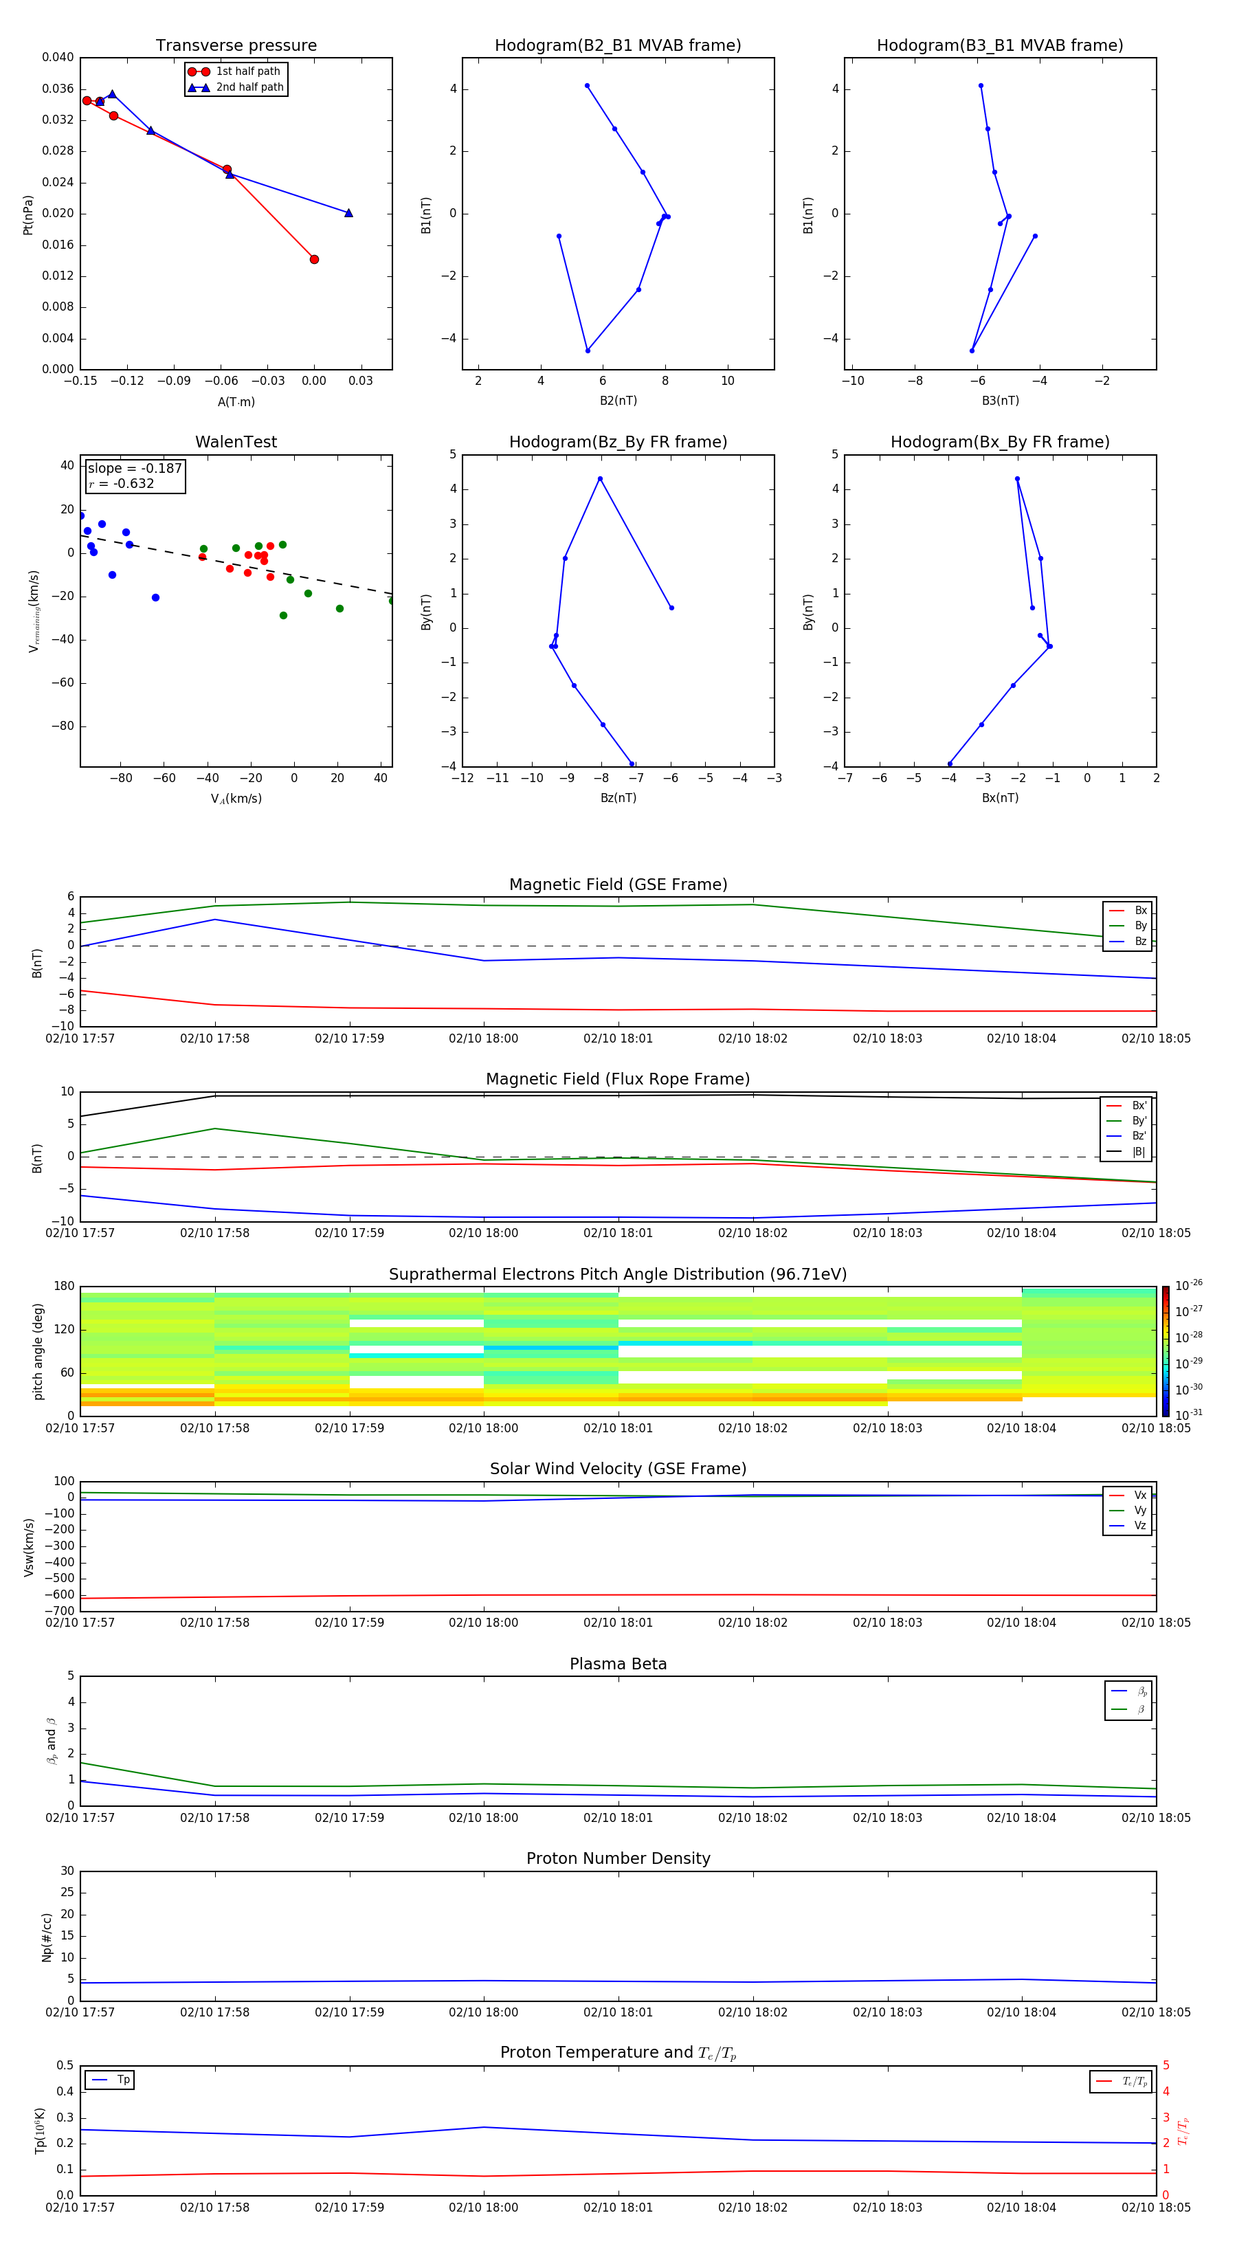Click the "Np(#/cc)" y-axis label
This screenshot has height=2268, width=1237.
tap(47, 1937)
